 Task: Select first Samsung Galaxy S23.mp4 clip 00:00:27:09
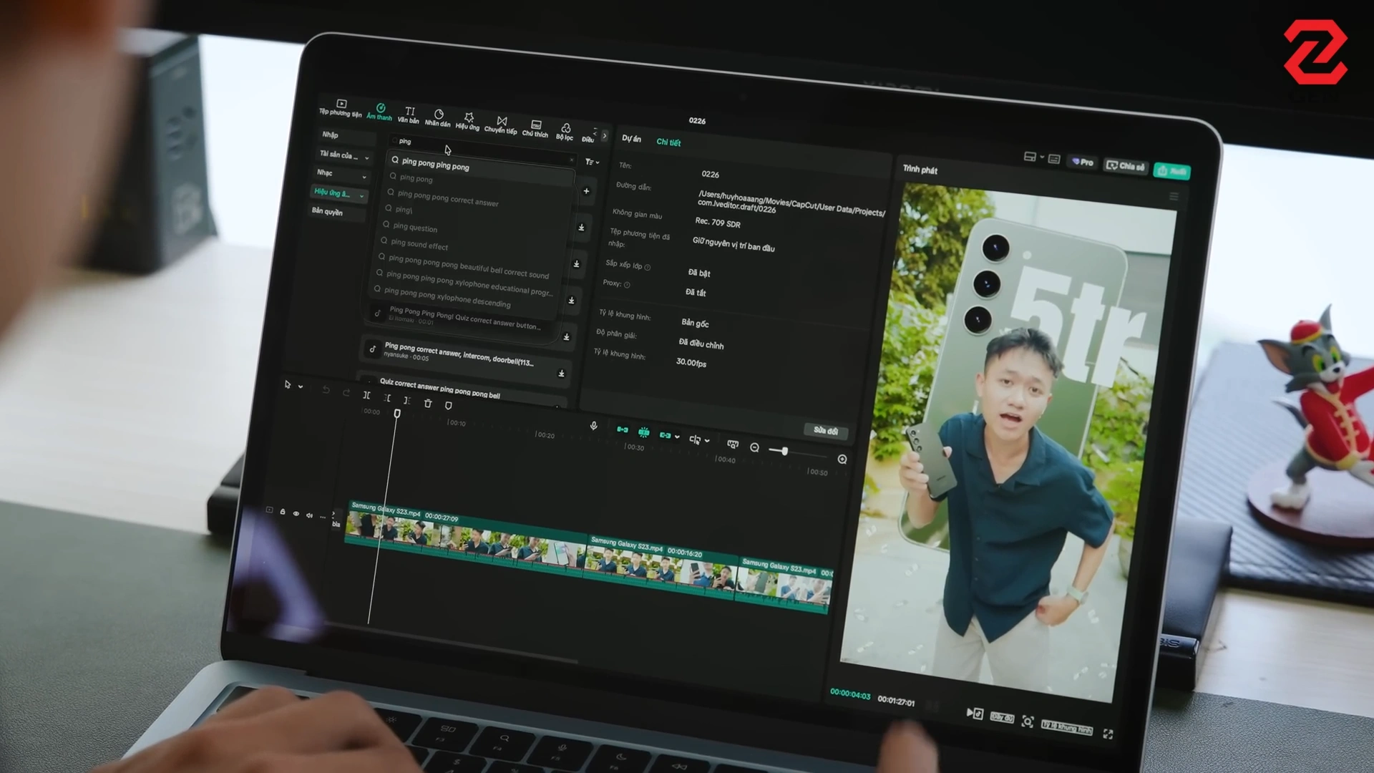pyautogui.click(x=467, y=538)
